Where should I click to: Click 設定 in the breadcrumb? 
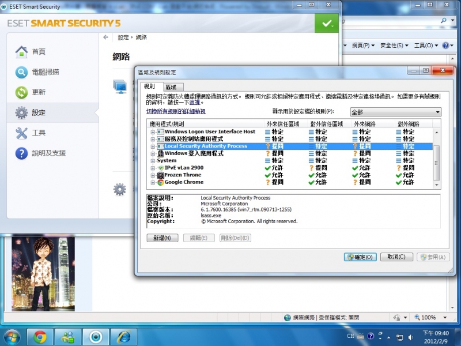(123, 37)
